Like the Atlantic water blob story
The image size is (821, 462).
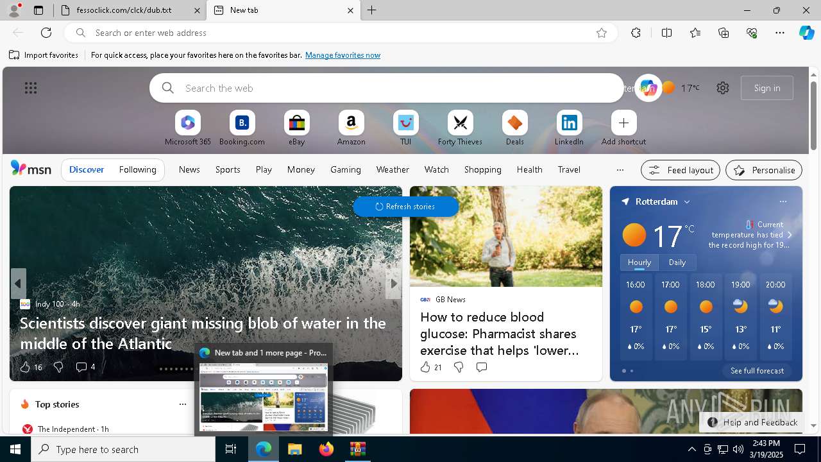click(x=31, y=367)
